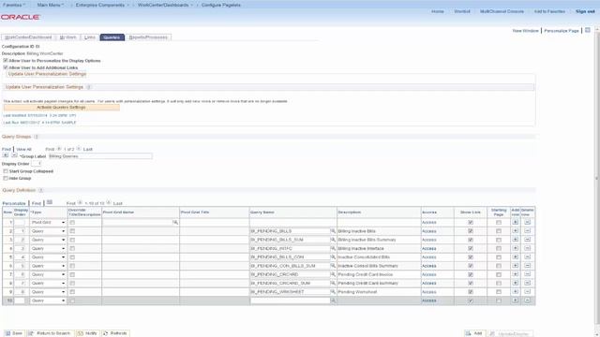The image size is (600, 337).
Task: Open Type dropdown for BI_PENDING_BILLS_CON row
Action: pos(48,257)
